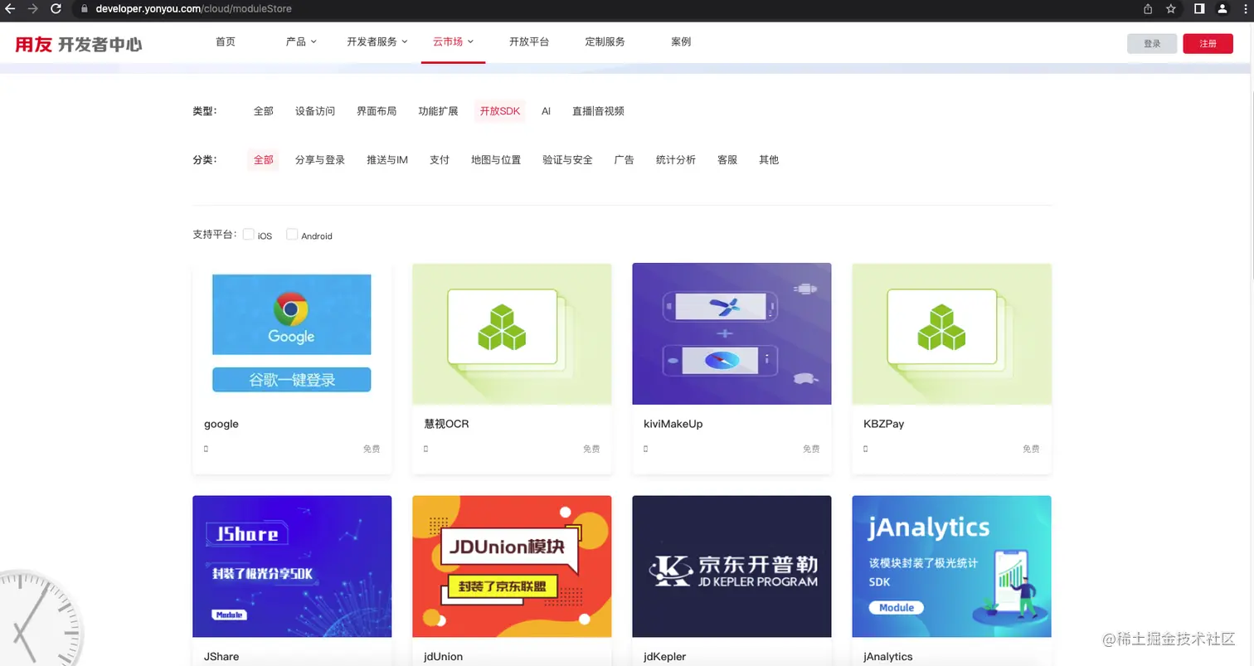This screenshot has height=666, width=1254.
Task: Open the google module thumbnail
Action: (292, 334)
